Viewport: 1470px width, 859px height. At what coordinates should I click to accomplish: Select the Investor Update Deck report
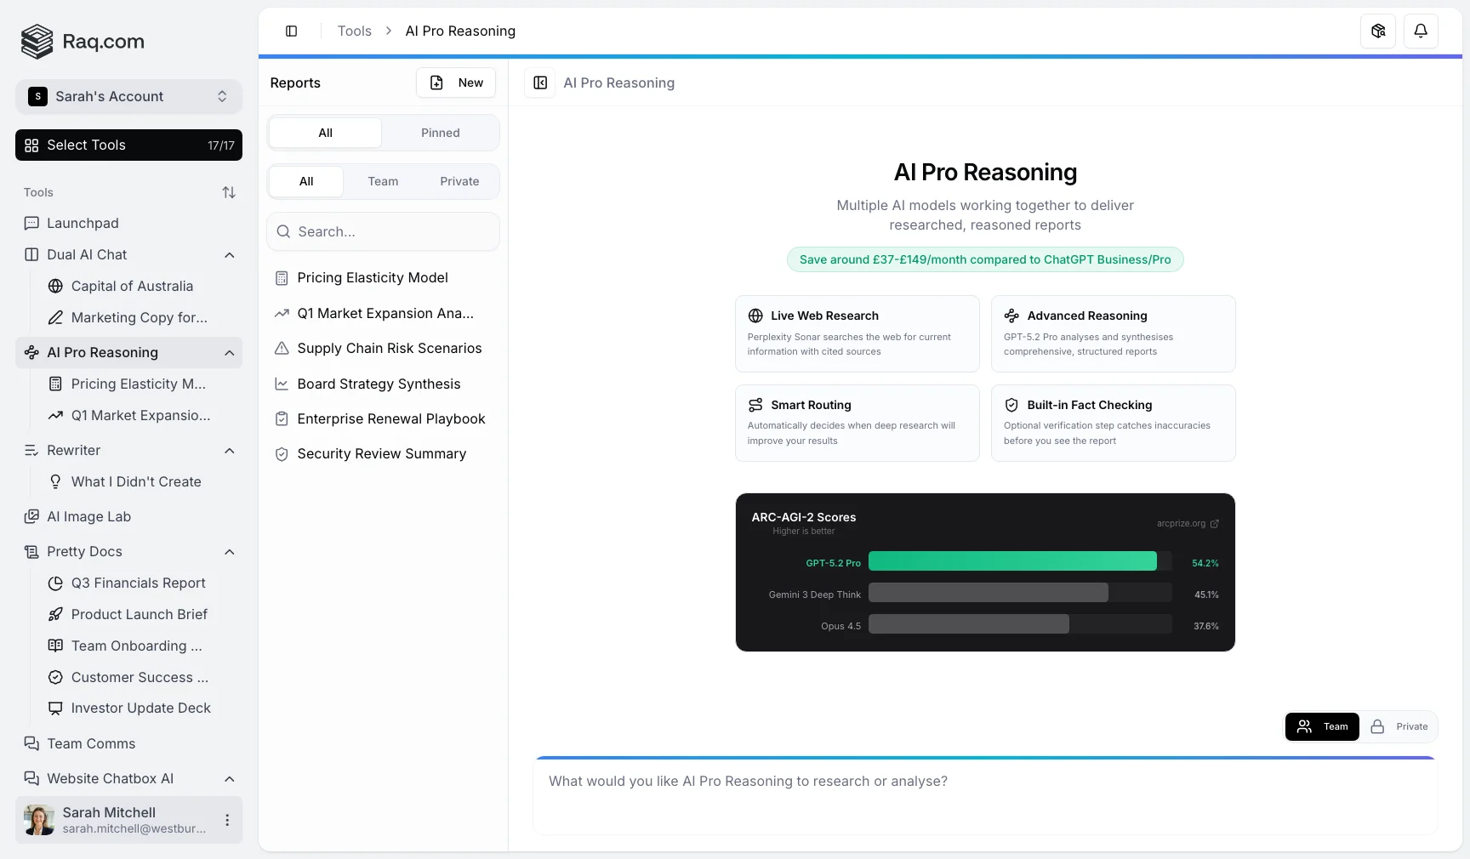(141, 708)
